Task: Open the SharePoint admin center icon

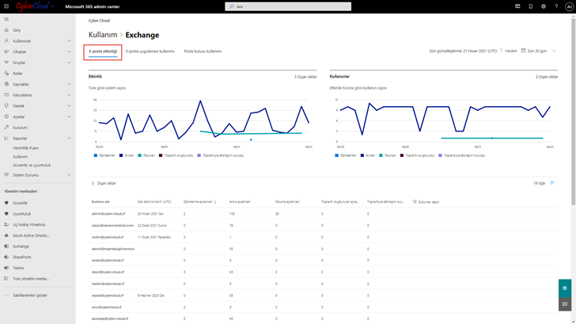Action: click(6, 257)
